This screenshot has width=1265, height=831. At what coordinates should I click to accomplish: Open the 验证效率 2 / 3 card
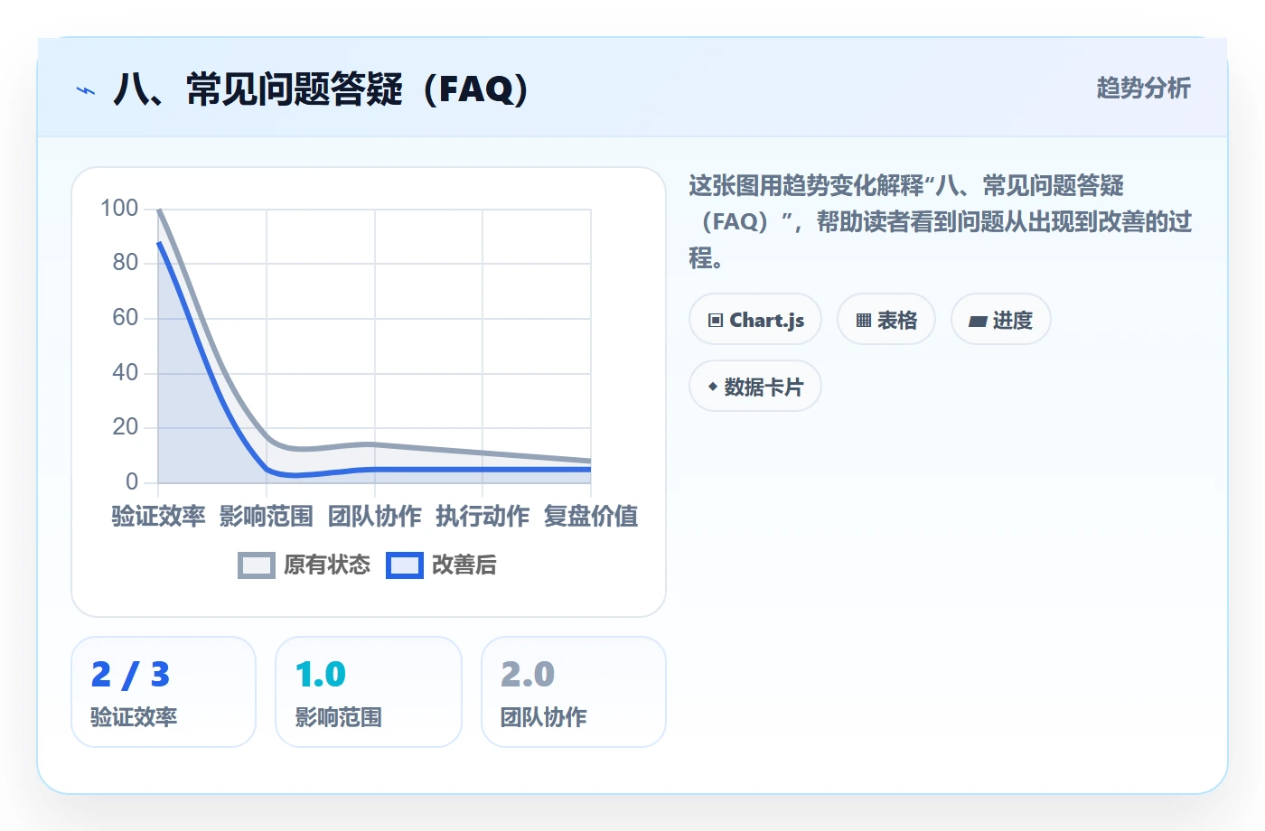pyautogui.click(x=164, y=692)
